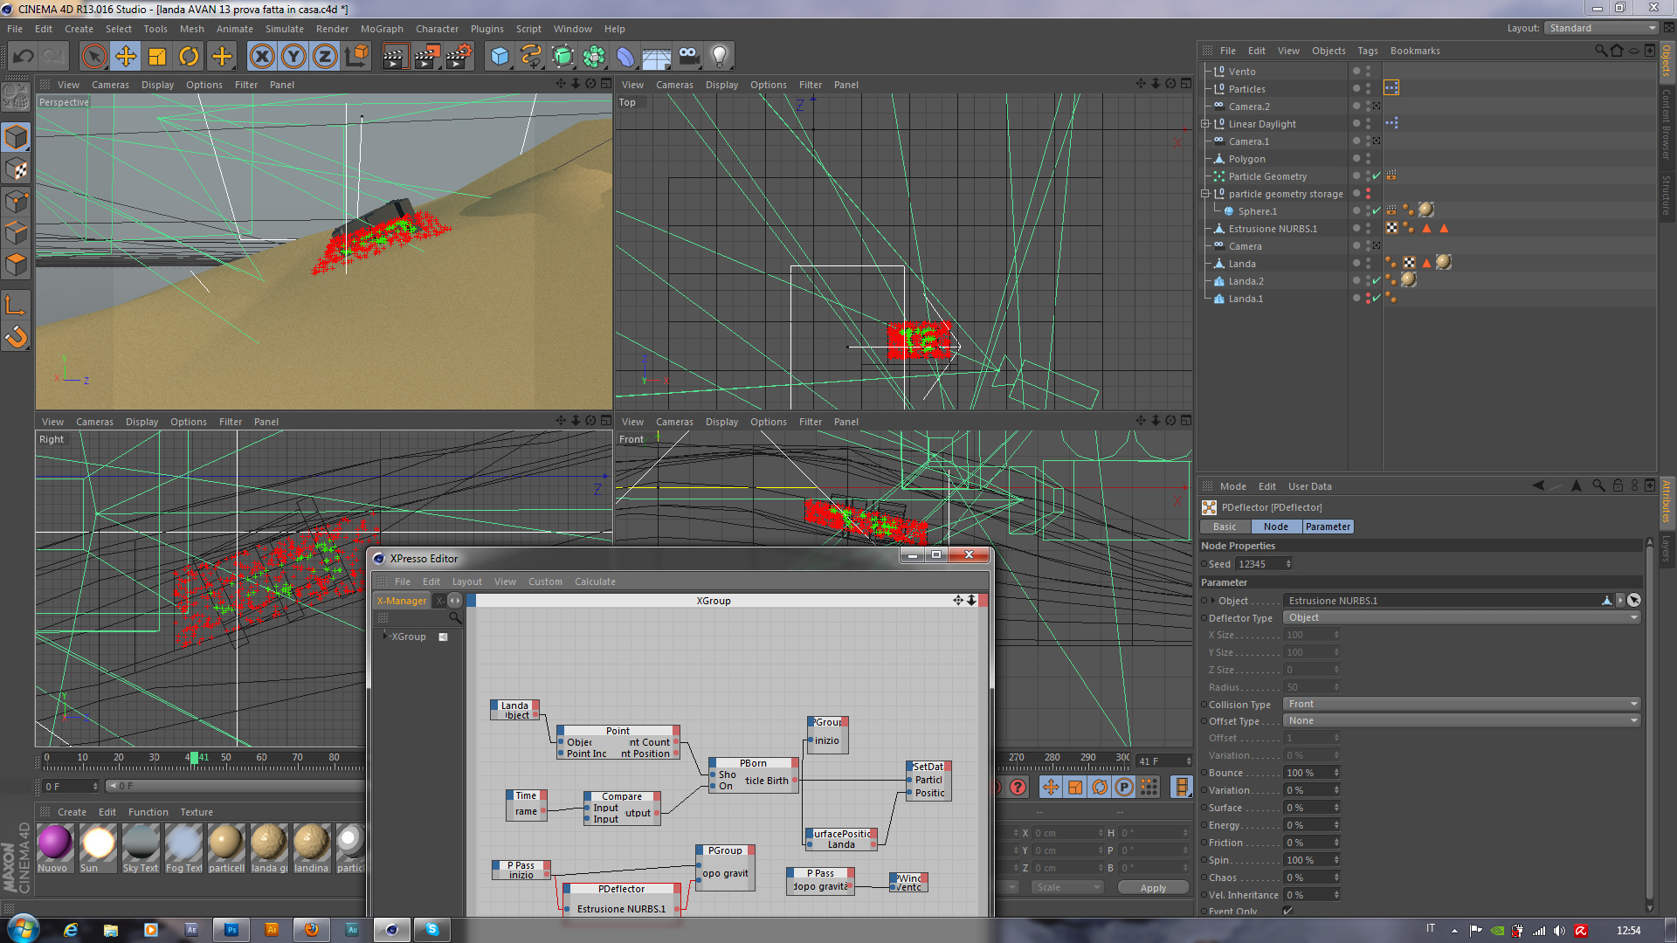Toggle the Event Only checkbox

(1287, 911)
